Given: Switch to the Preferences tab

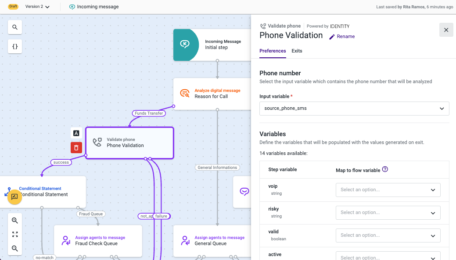Looking at the screenshot, I should [273, 51].
